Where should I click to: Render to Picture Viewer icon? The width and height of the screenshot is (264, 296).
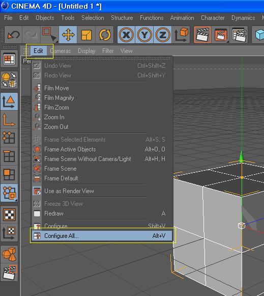tap(221, 35)
